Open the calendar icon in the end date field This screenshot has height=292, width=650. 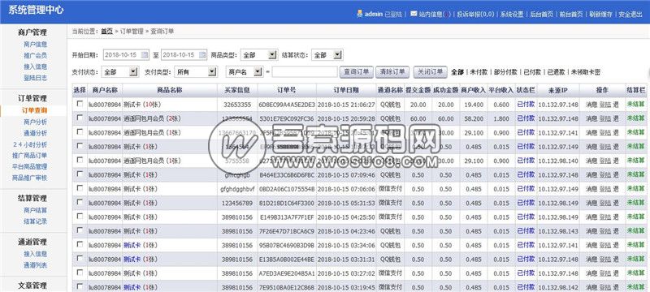coord(202,54)
